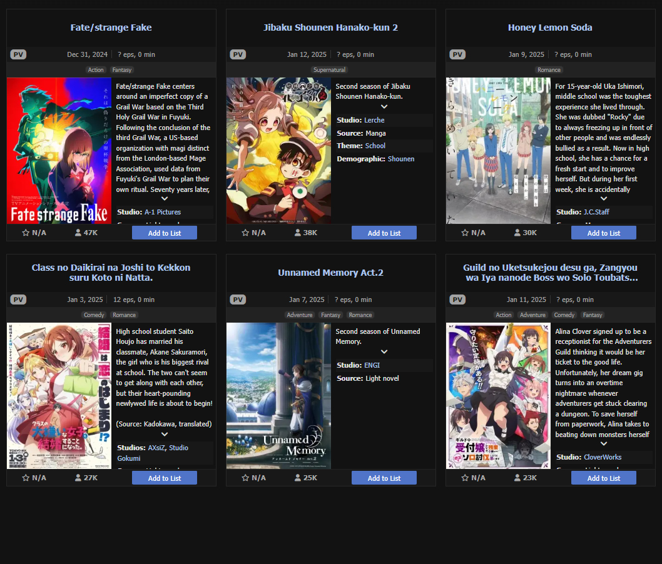662x564 pixels.
Task: Select the Adventure tag on Unnamed Memory Act.2
Action: (300, 315)
